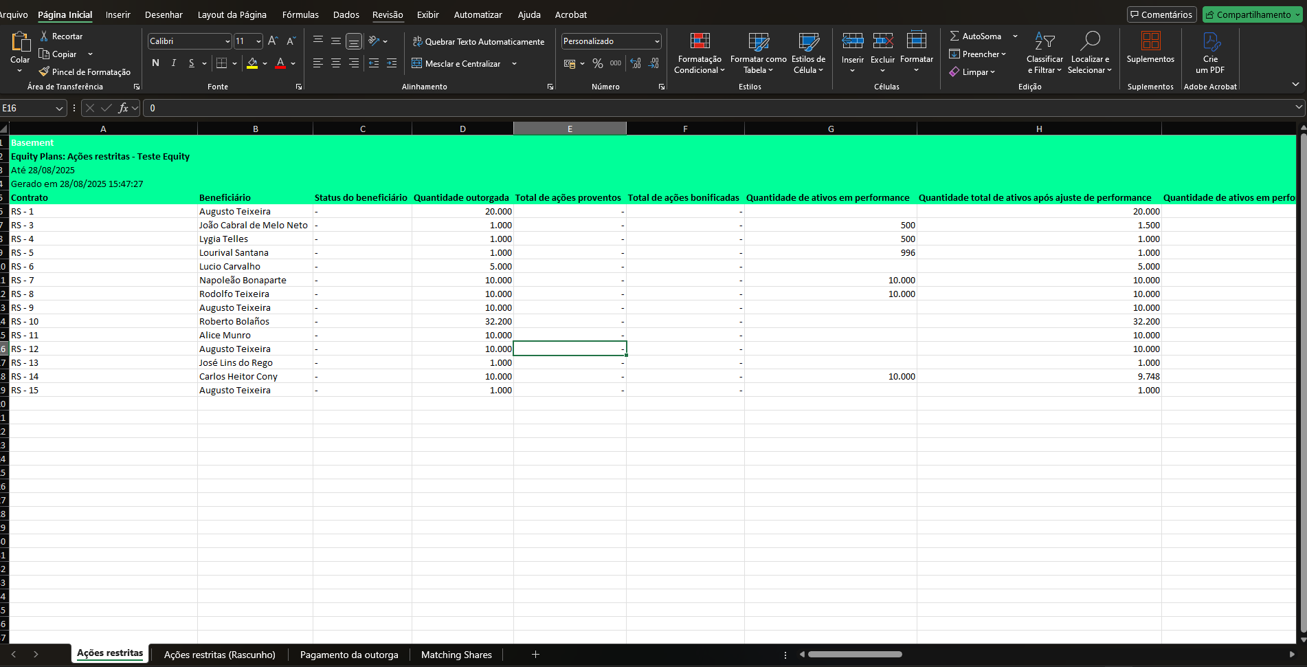Image resolution: width=1307 pixels, height=667 pixels.
Task: Click the Comentários button
Action: click(1161, 14)
